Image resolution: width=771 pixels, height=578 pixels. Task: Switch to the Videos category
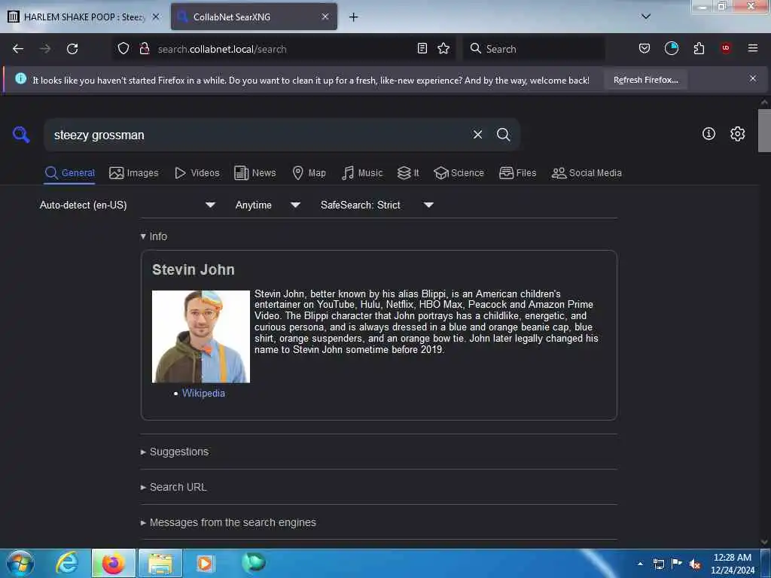(x=197, y=173)
